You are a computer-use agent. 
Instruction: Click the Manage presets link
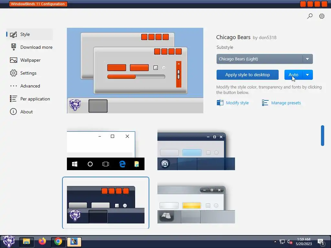pos(286,103)
